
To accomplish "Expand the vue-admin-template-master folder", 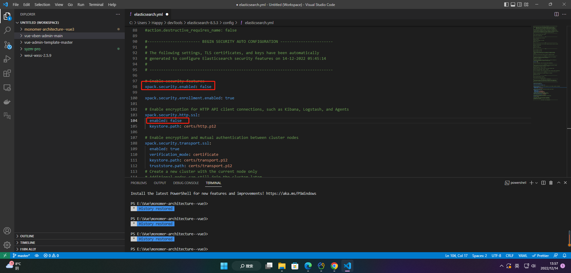I will tap(69, 42).
